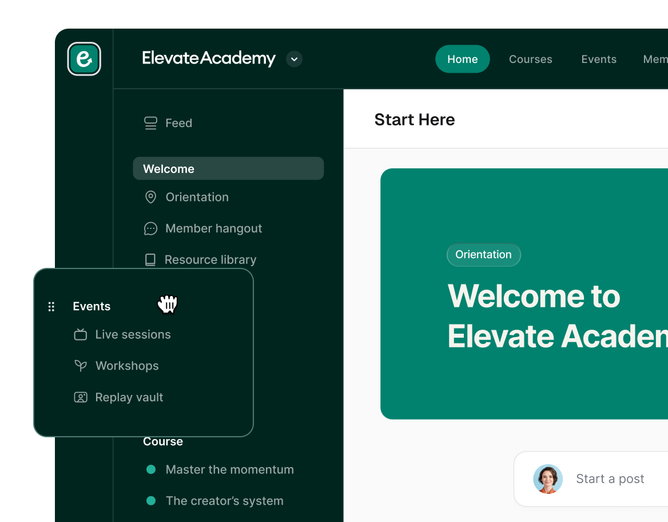668x522 pixels.
Task: Click the Resource library book icon
Action: click(150, 259)
